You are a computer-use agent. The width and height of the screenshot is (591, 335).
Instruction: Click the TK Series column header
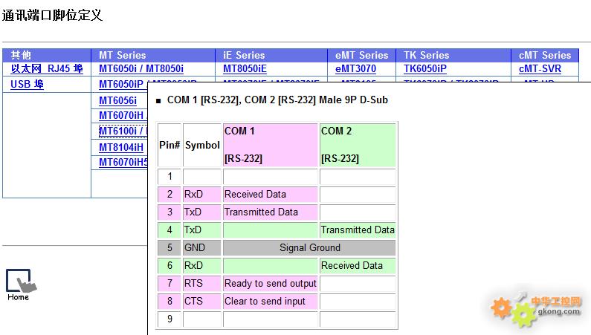coord(453,55)
